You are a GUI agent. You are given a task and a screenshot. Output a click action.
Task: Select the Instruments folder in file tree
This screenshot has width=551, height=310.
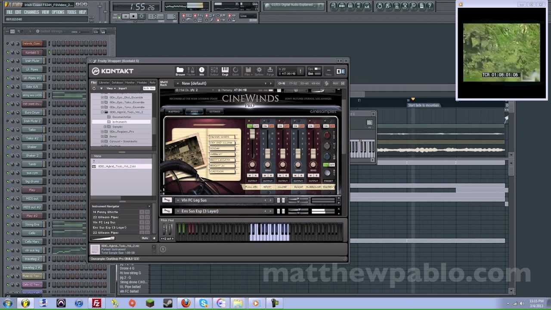pos(121,122)
